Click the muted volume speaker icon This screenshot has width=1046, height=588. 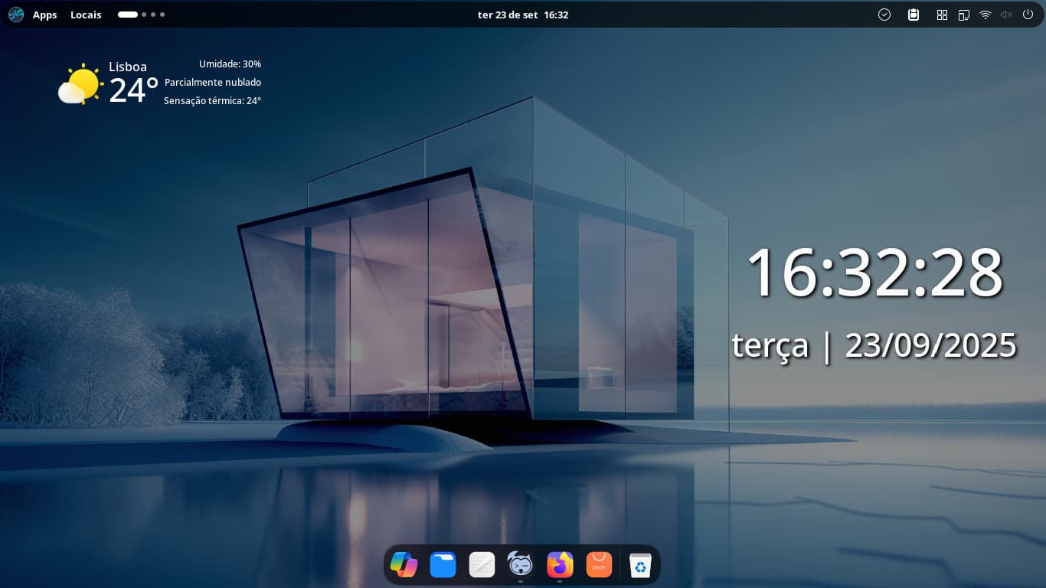click(1006, 15)
